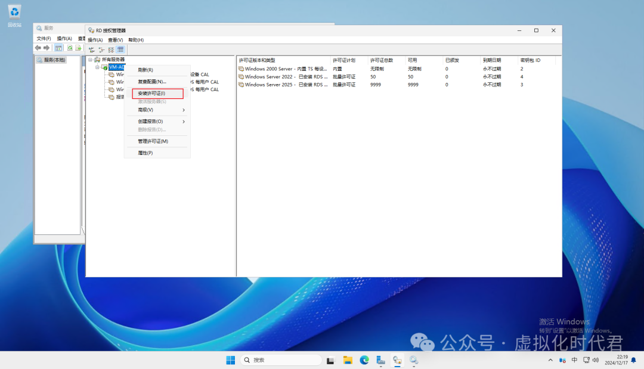Click the Services back arrow toolbar icon
The width and height of the screenshot is (644, 369).
38,48
